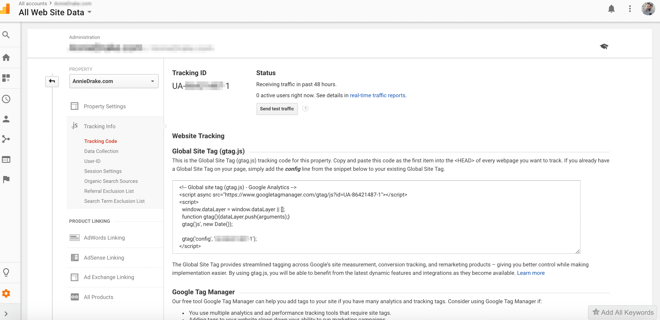Viewport: 660px width, 320px height.
Task: Open Real-time reports clock icon
Action: [6, 99]
